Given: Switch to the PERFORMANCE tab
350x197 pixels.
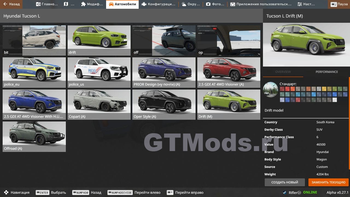Looking at the screenshot, I should click(327, 72).
